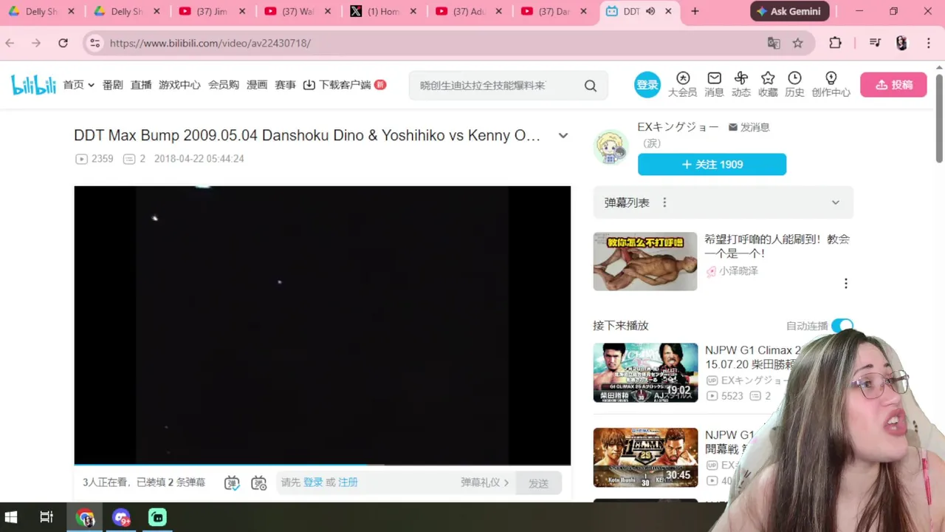Click the address bar URL
This screenshot has width=945, height=532.
point(210,43)
